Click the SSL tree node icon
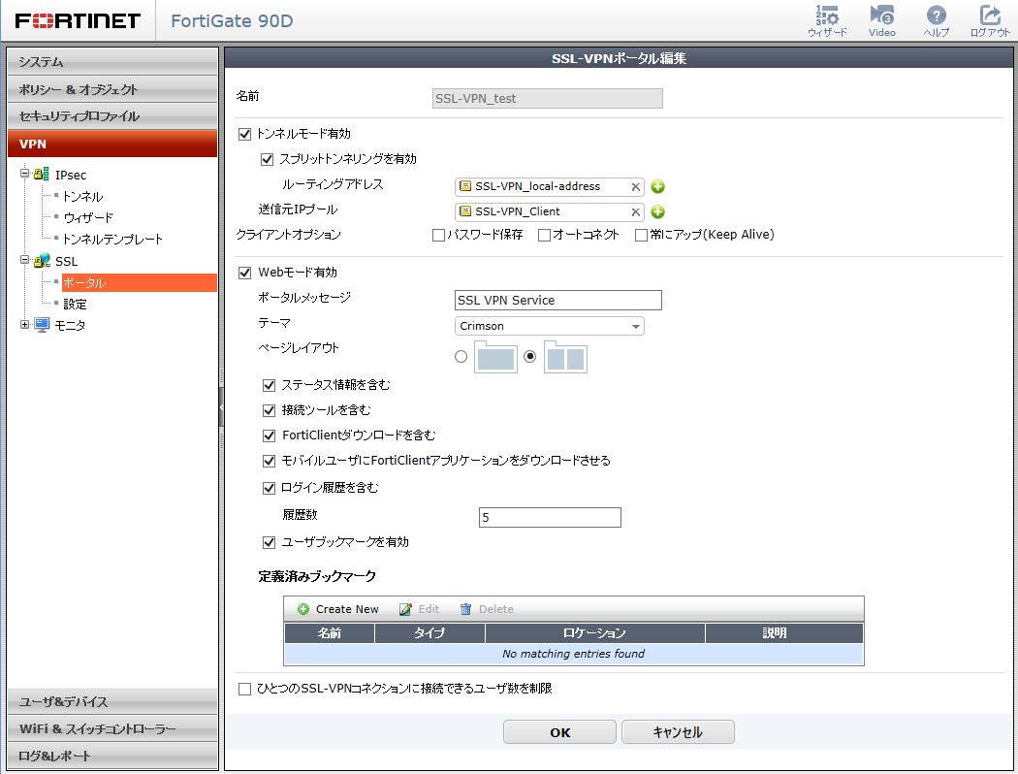Viewport: 1018px width, 774px height. (x=42, y=260)
